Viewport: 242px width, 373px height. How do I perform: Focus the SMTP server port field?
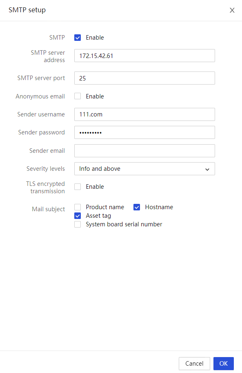tap(144, 78)
